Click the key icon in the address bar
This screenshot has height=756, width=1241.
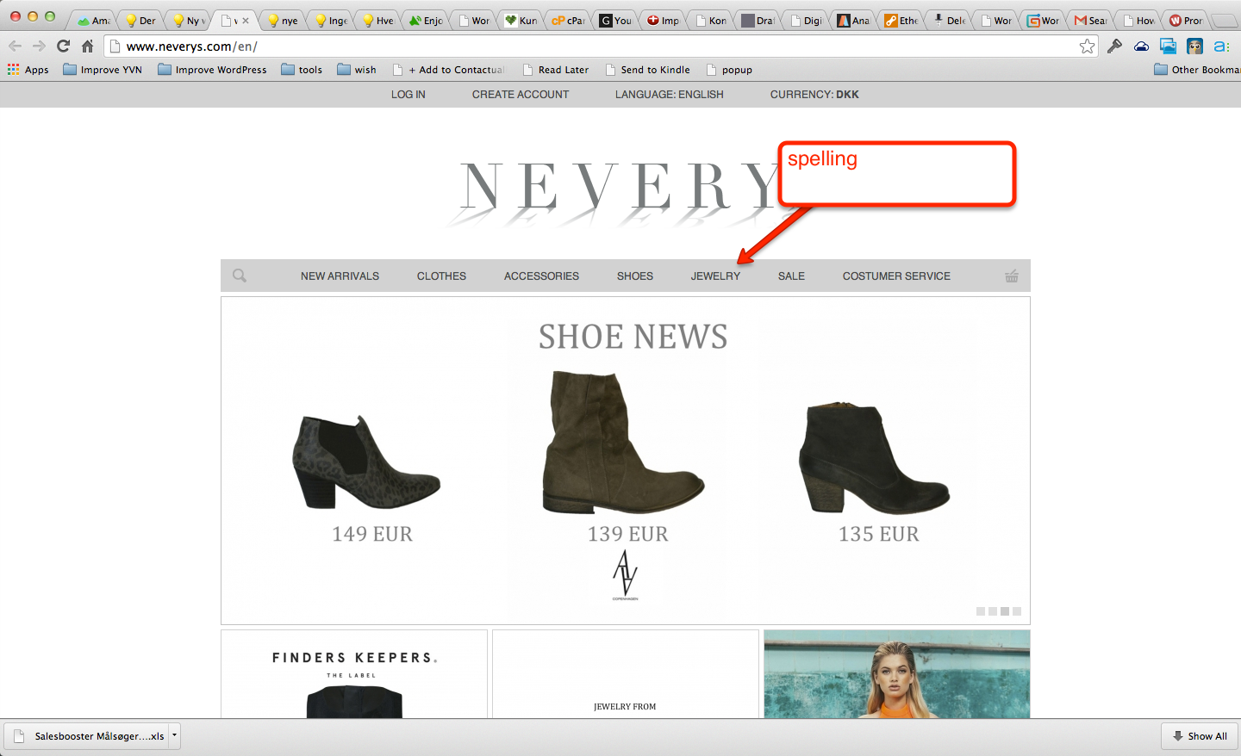(1114, 46)
